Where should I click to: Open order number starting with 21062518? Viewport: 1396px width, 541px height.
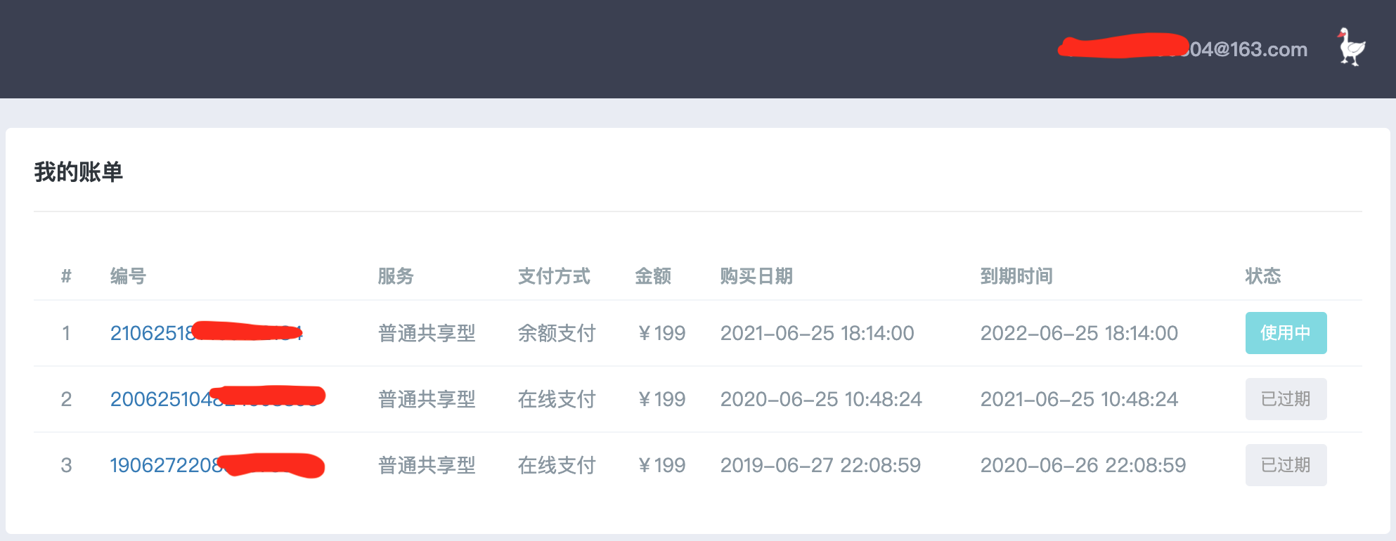pyautogui.click(x=205, y=333)
